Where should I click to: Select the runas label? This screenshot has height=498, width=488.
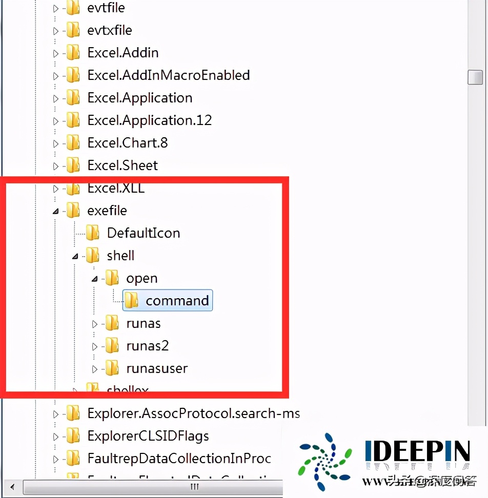point(144,324)
